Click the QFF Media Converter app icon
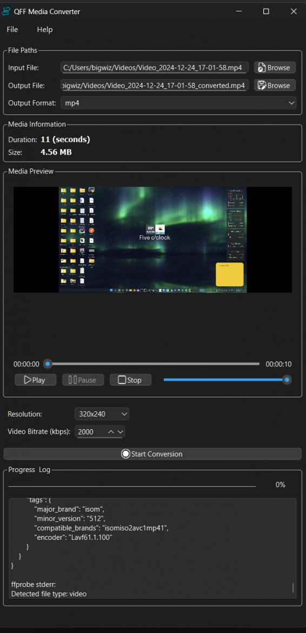Viewport: 306px width, 633px height. (x=6, y=11)
